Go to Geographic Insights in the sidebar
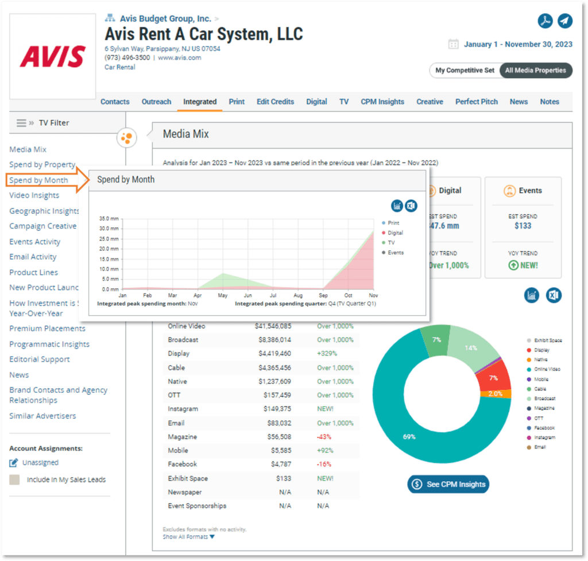The image size is (588, 561). click(44, 211)
